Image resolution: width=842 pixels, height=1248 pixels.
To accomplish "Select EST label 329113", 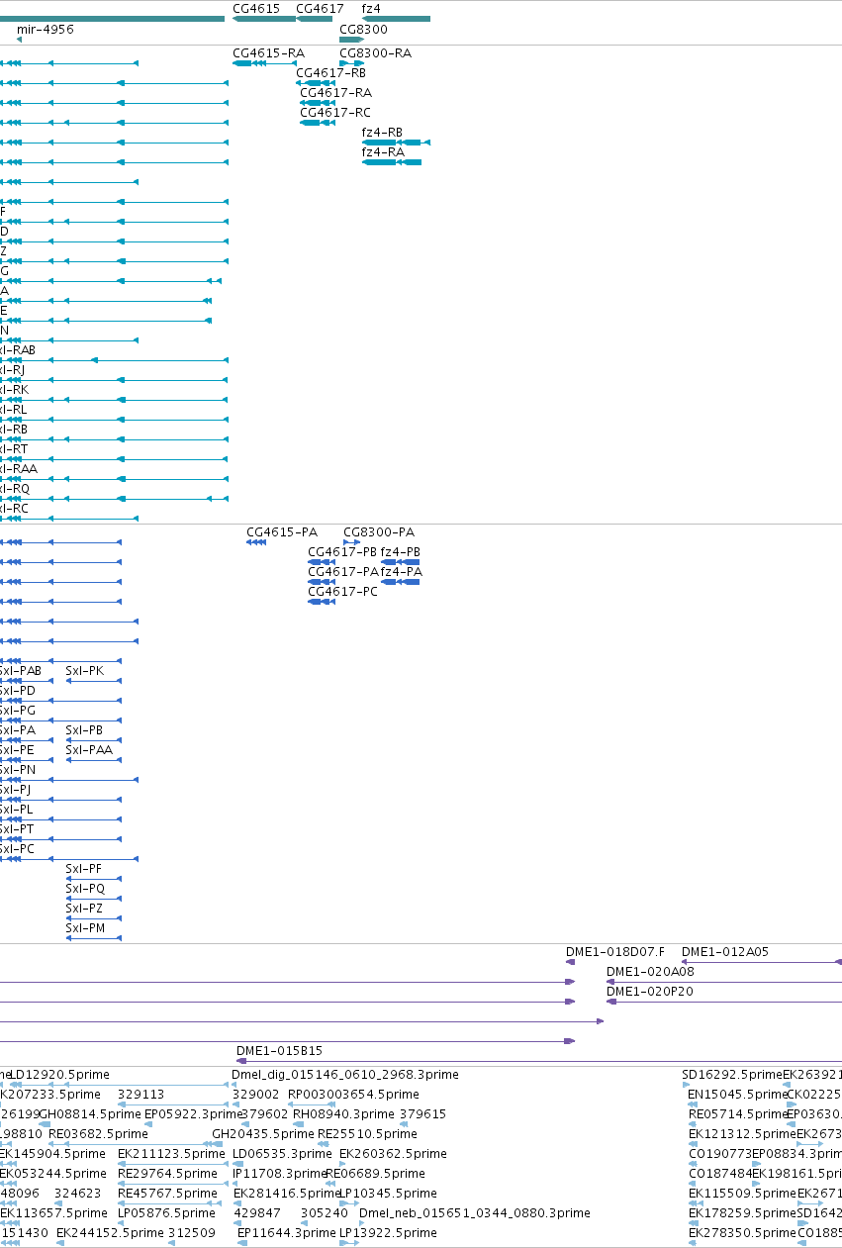I will [140, 1095].
